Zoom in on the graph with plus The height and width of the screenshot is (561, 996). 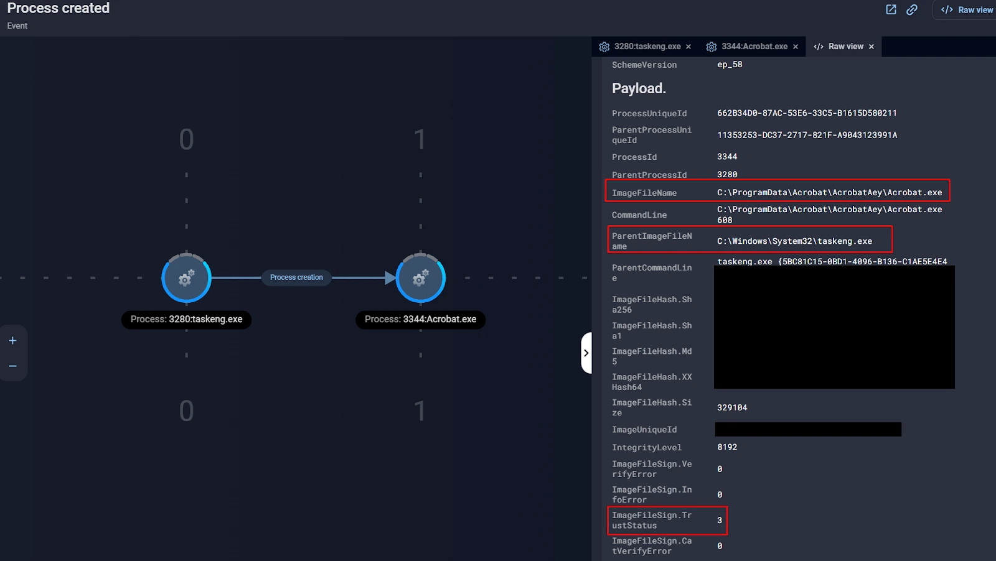[12, 340]
